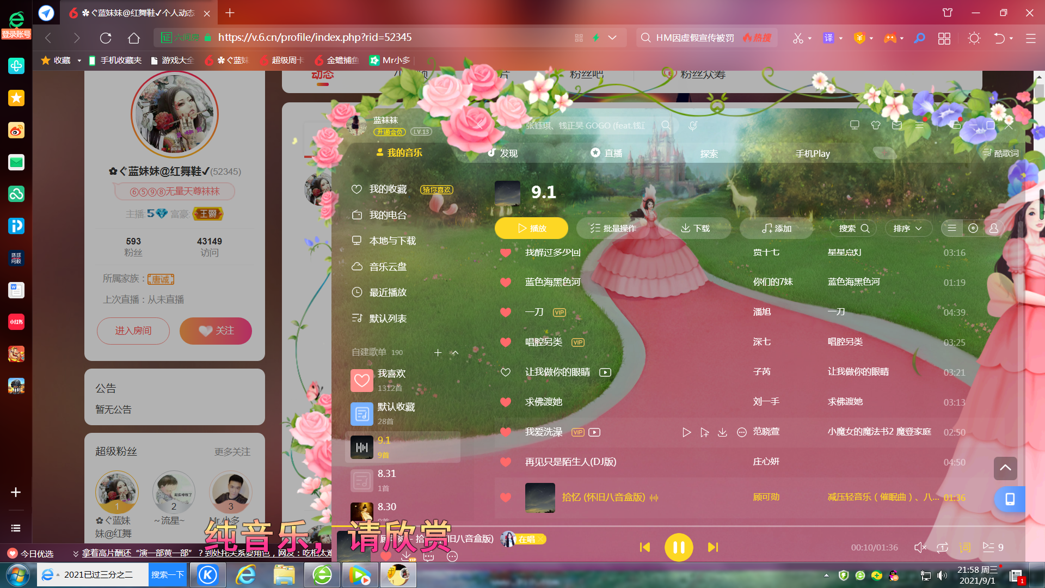Like the song 让我做你的眼睛
Viewport: 1045px width, 588px height.
click(x=506, y=372)
